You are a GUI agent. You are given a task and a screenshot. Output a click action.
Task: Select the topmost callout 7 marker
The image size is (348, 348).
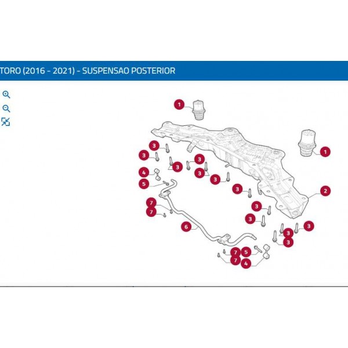click(x=151, y=202)
